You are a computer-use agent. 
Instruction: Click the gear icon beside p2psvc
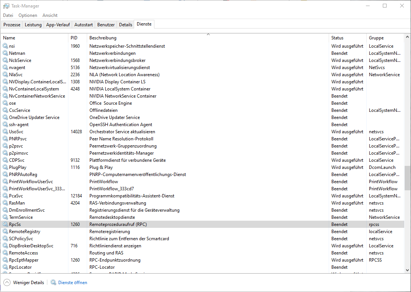click(5, 146)
